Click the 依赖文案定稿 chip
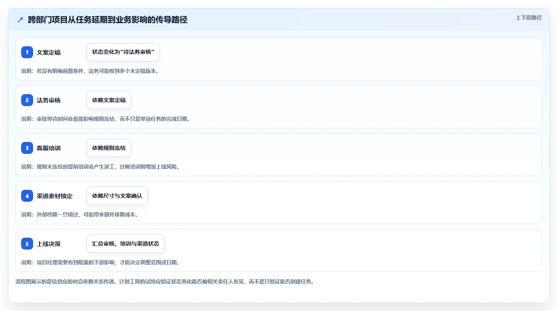The width and height of the screenshot is (558, 311). (x=109, y=100)
